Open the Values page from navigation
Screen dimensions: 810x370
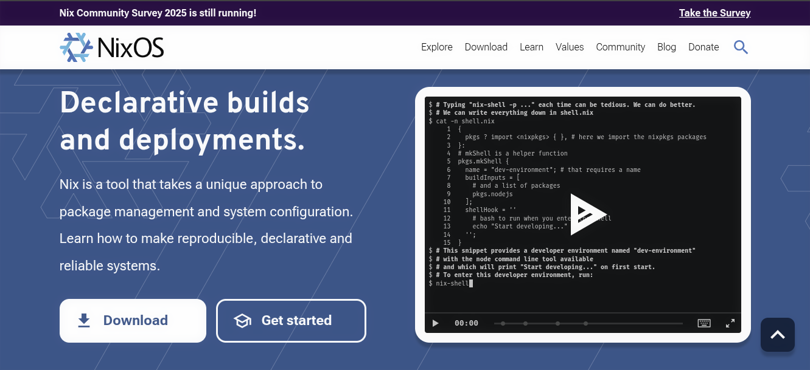(570, 47)
